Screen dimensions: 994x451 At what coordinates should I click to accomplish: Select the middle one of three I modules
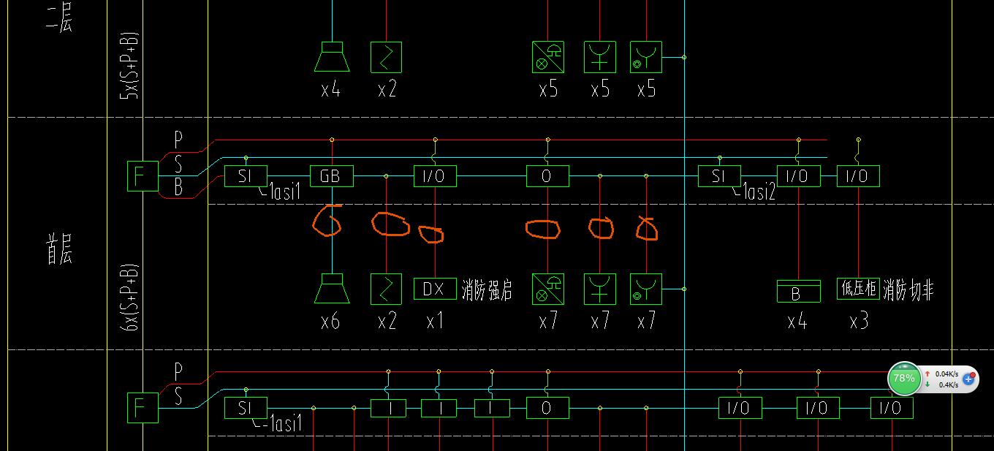(x=440, y=408)
